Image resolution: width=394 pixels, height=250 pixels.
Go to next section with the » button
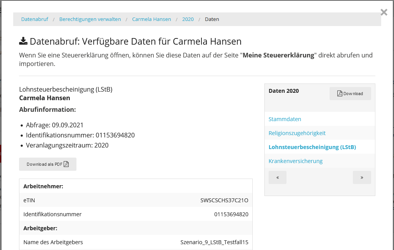tap(361, 177)
